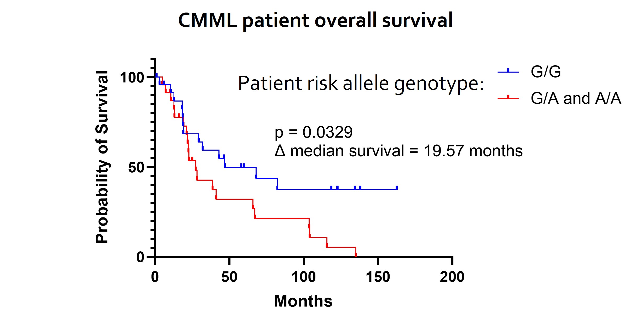Click the y-axis tick label '100'
The width and height of the screenshot is (636, 325).
[x=132, y=78]
